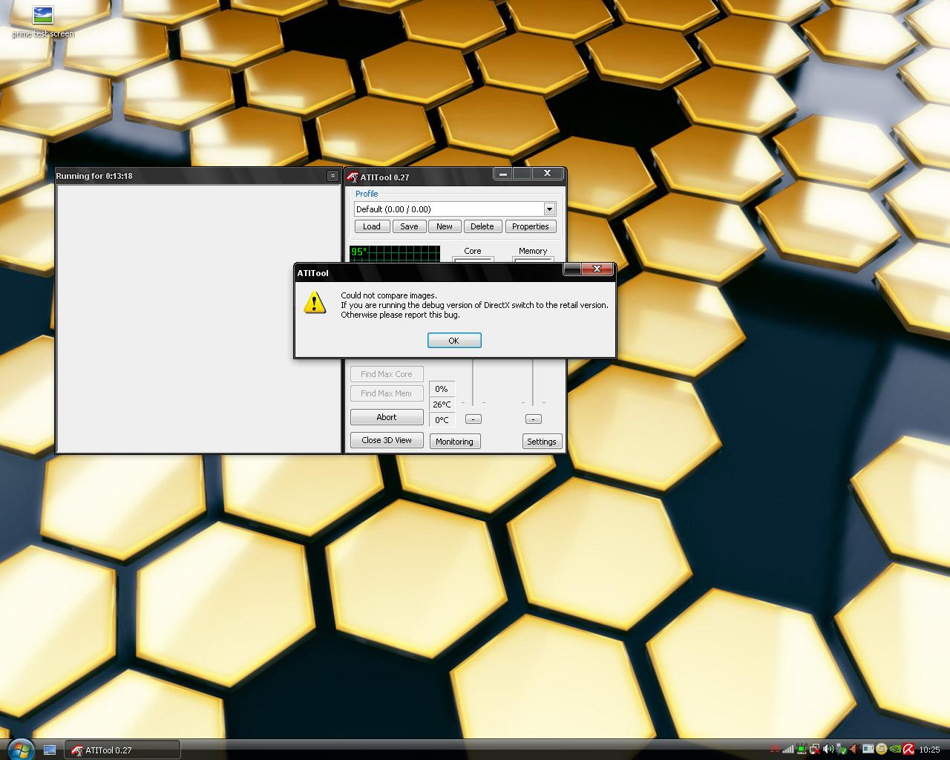The image size is (950, 760).
Task: Open the Monitoring window
Action: tap(454, 442)
